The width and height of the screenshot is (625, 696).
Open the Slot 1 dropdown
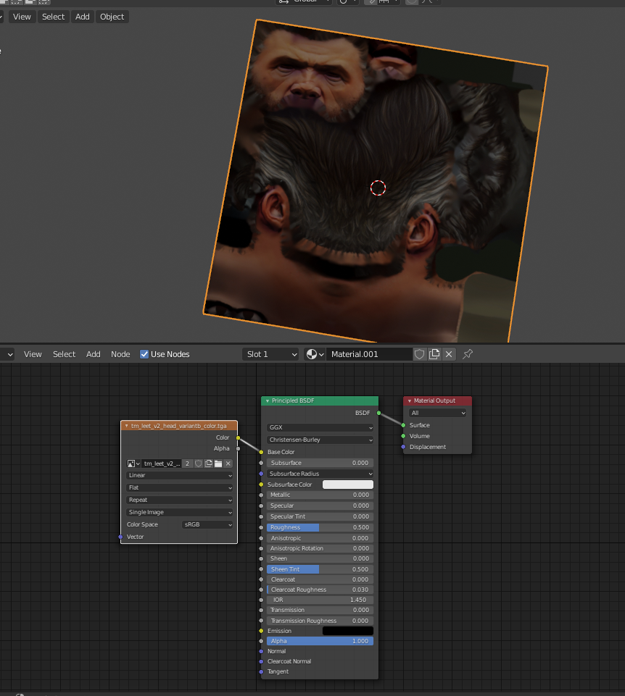(x=270, y=354)
